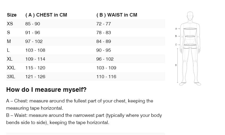Image resolution: width=225 pixels, height=135 pixels.
Task: Click the 'B – Waist' measuring instruction text
Action: 84,119
